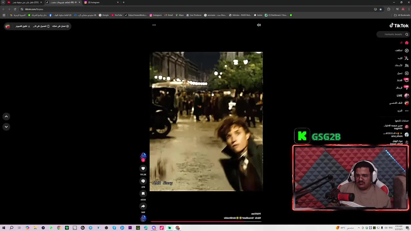Click the download desktop app button

click(x=22, y=26)
